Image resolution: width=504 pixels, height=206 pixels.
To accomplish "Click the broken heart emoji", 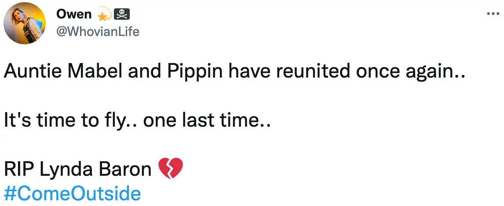I will 170,169.
